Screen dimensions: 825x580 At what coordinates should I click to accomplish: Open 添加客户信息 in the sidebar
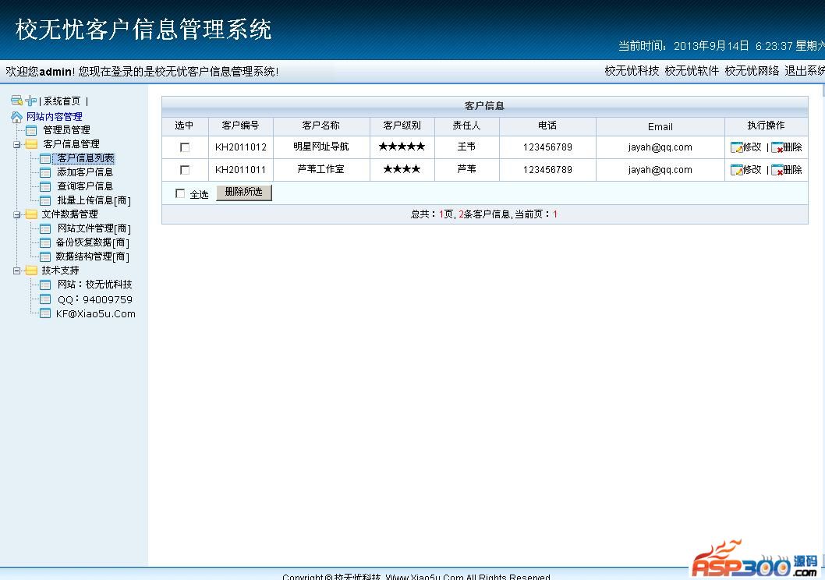85,172
